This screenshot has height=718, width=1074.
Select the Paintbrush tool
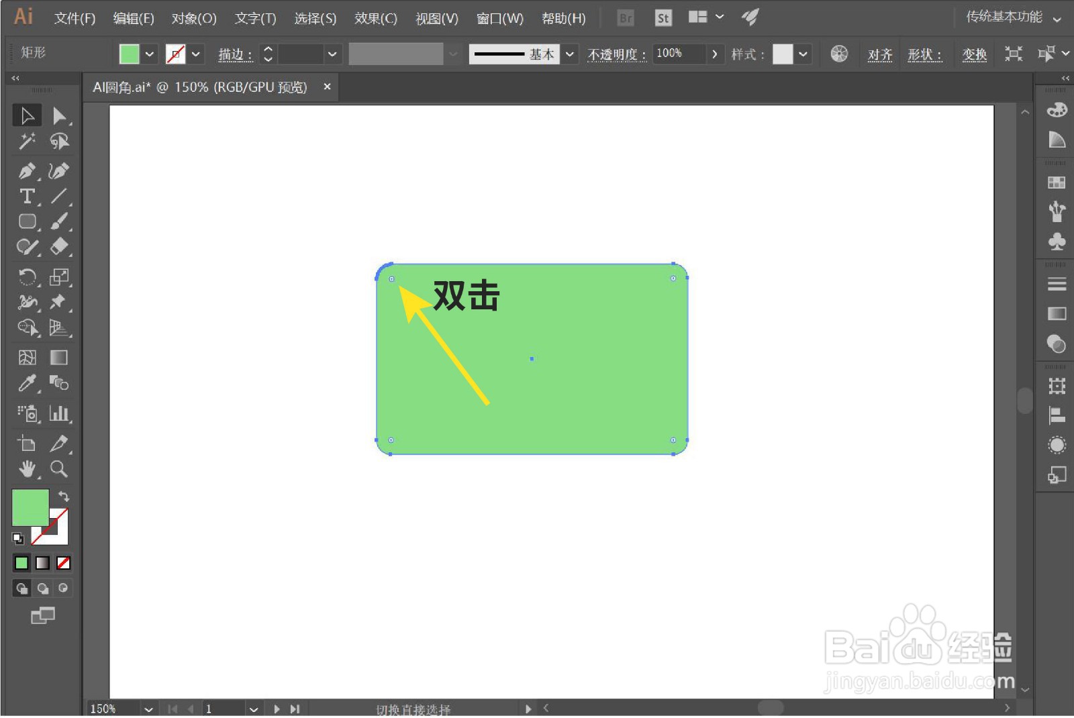(x=59, y=221)
